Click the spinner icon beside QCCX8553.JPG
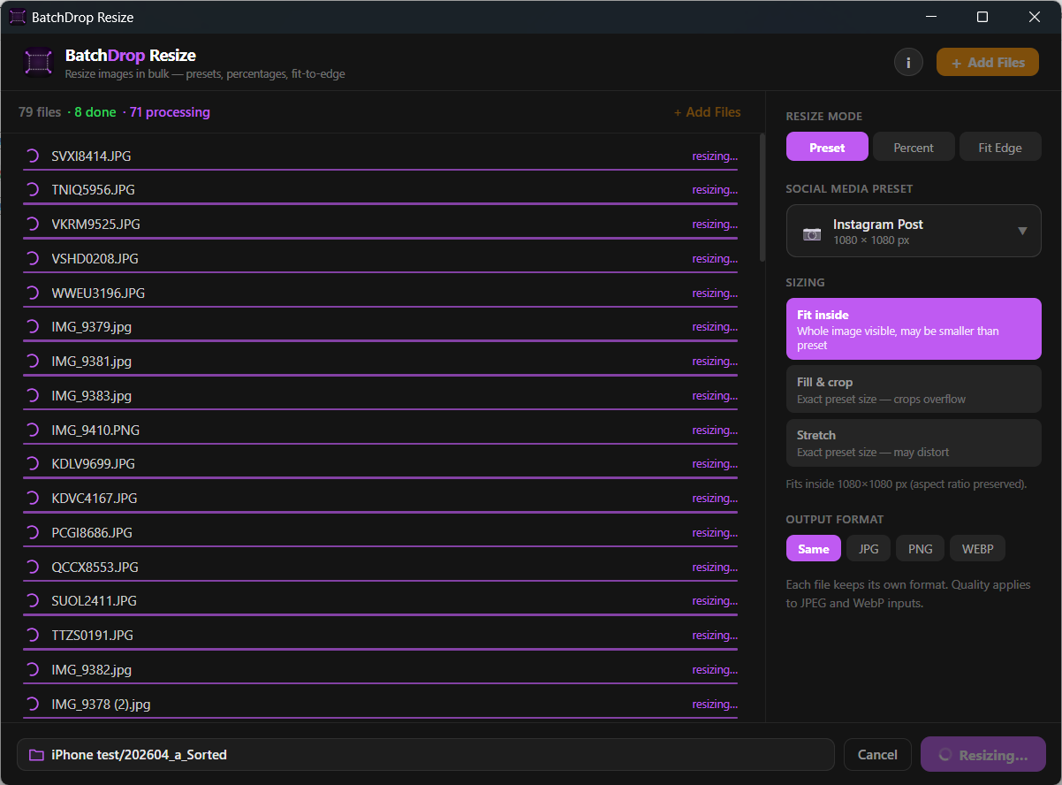 (33, 567)
